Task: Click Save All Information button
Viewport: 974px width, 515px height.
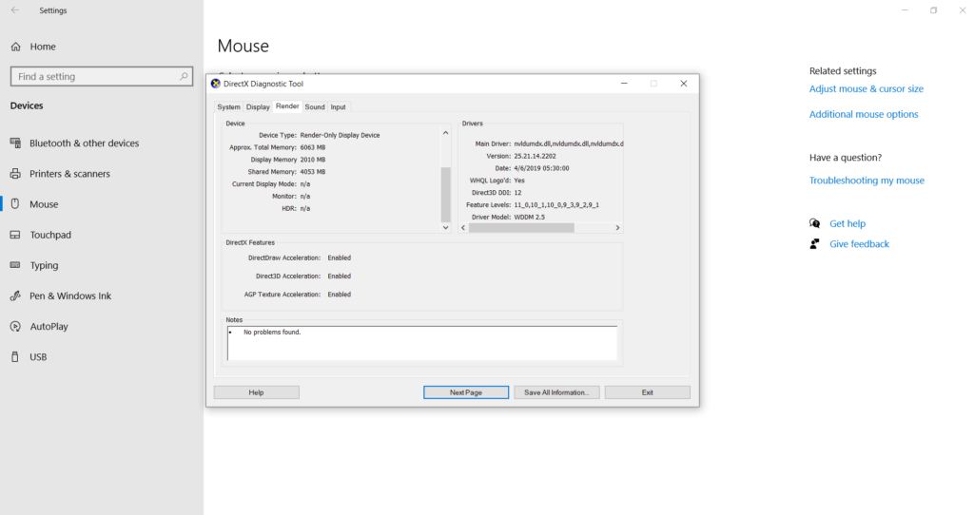Action: [556, 392]
